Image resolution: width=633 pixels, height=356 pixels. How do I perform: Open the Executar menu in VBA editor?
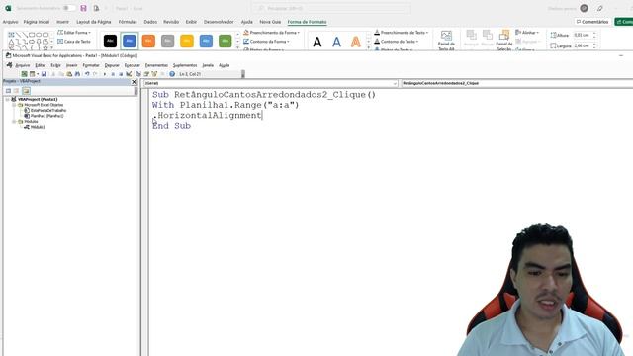132,65
